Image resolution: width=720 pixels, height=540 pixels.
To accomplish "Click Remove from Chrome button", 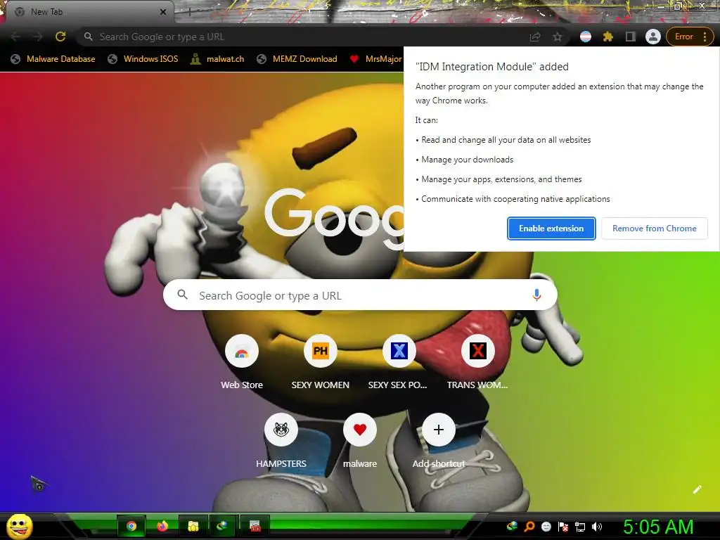I will (x=655, y=229).
